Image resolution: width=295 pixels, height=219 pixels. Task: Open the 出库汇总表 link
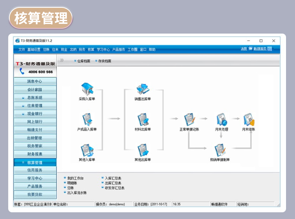[x=113, y=183]
